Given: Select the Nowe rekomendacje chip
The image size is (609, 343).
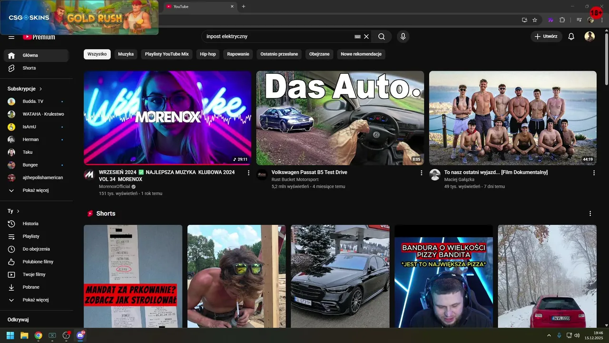Looking at the screenshot, I should pos(361,54).
